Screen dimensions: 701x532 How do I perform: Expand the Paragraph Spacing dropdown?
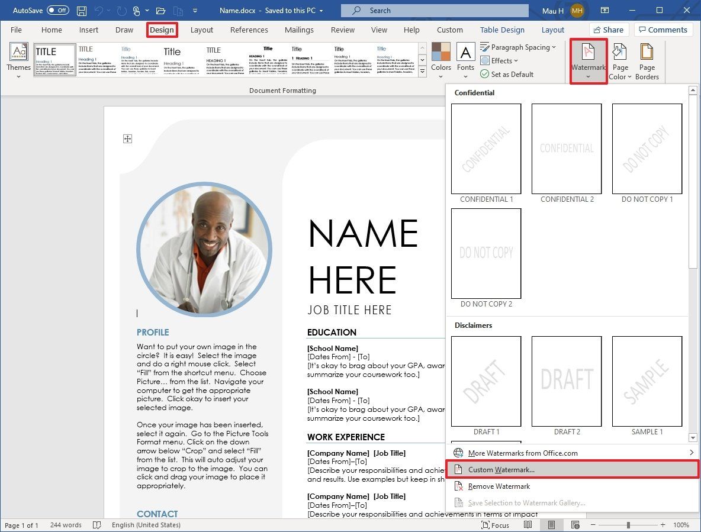[x=518, y=47]
